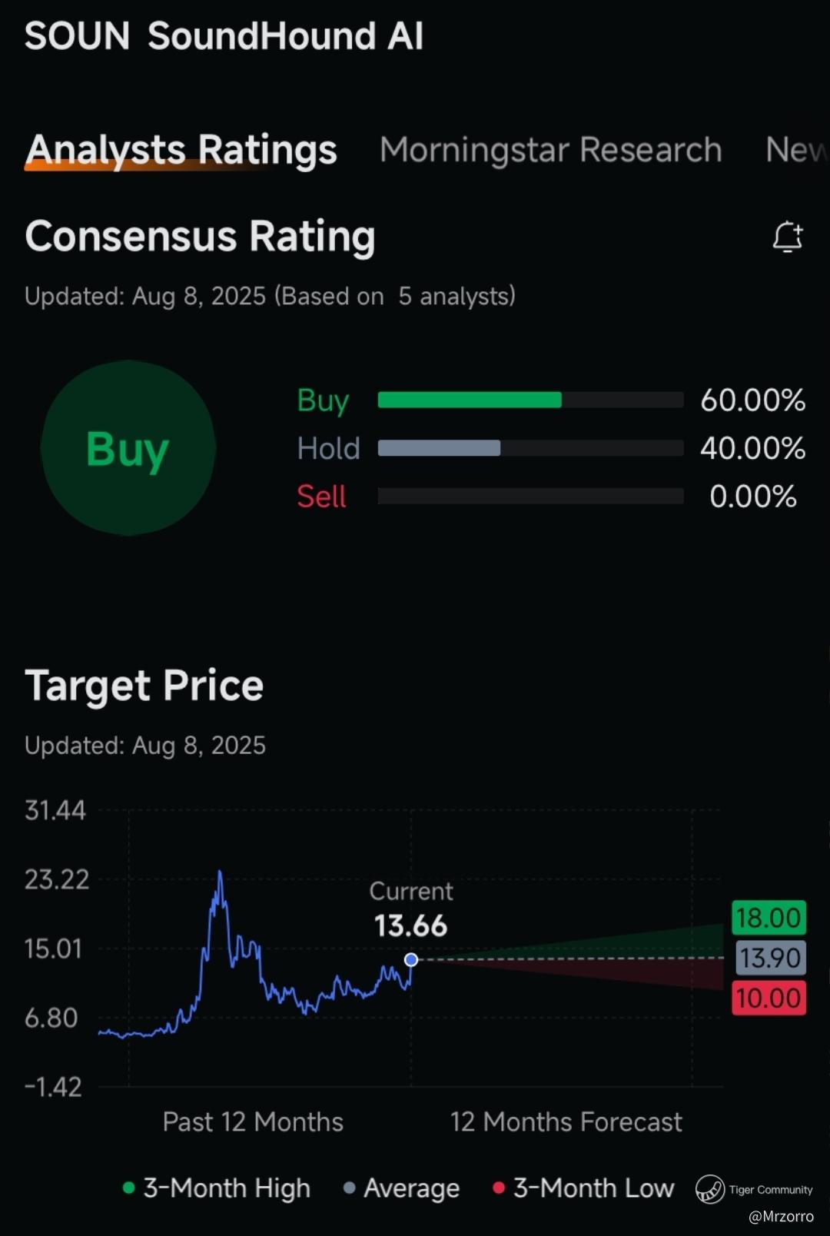Click the gray Average legend dot

350,1188
